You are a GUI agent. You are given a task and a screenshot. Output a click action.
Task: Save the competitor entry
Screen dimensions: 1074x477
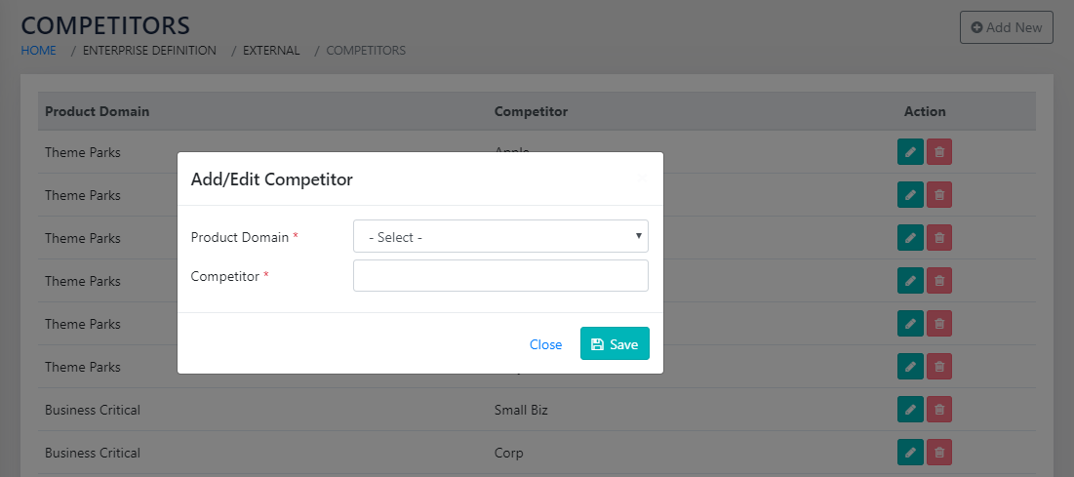[x=615, y=344]
